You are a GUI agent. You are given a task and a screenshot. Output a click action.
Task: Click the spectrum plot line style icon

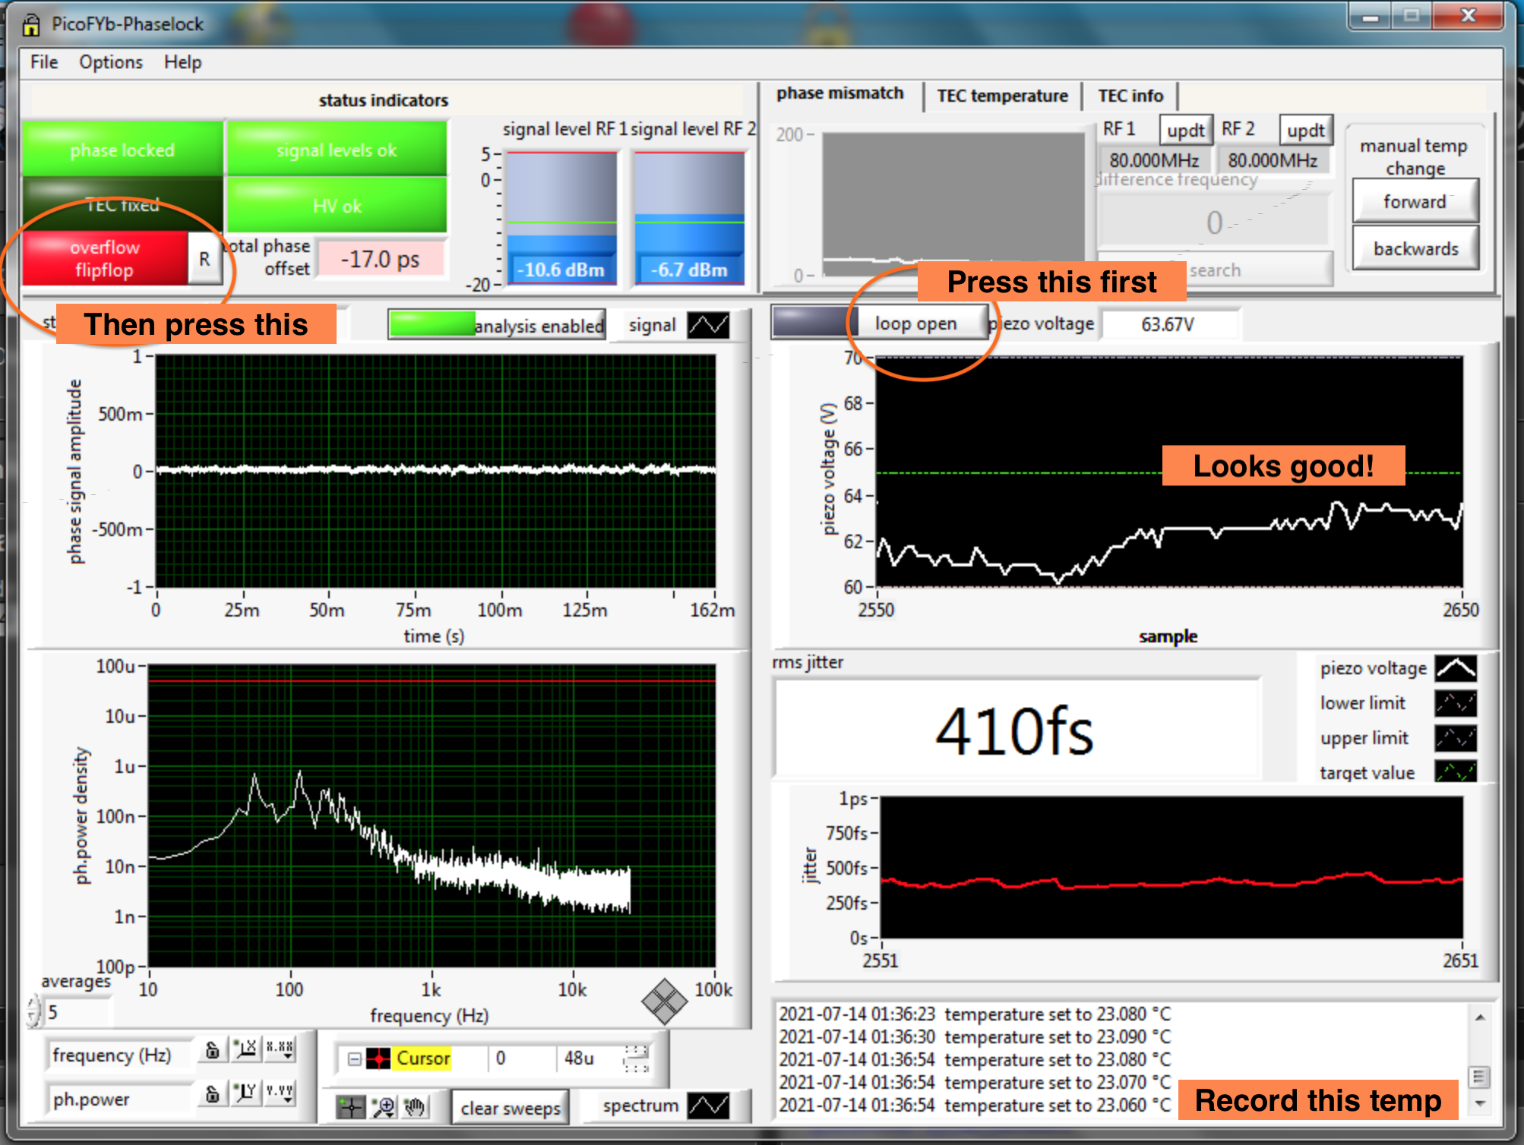708,1106
